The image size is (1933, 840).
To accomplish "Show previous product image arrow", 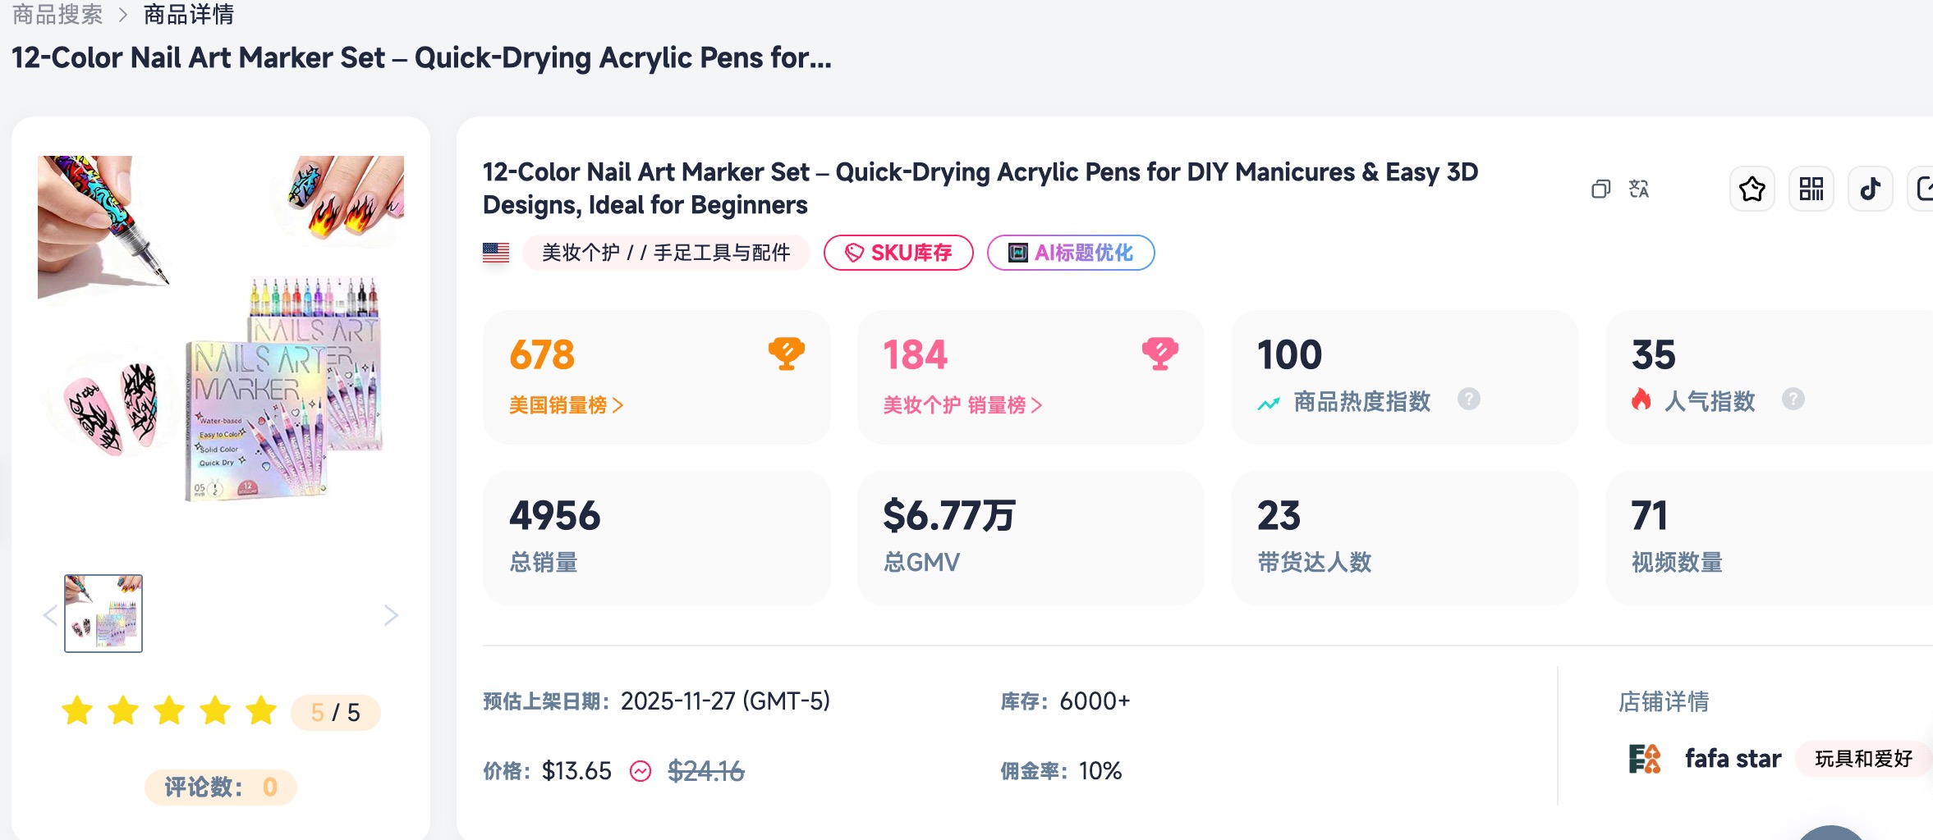I will tap(51, 615).
